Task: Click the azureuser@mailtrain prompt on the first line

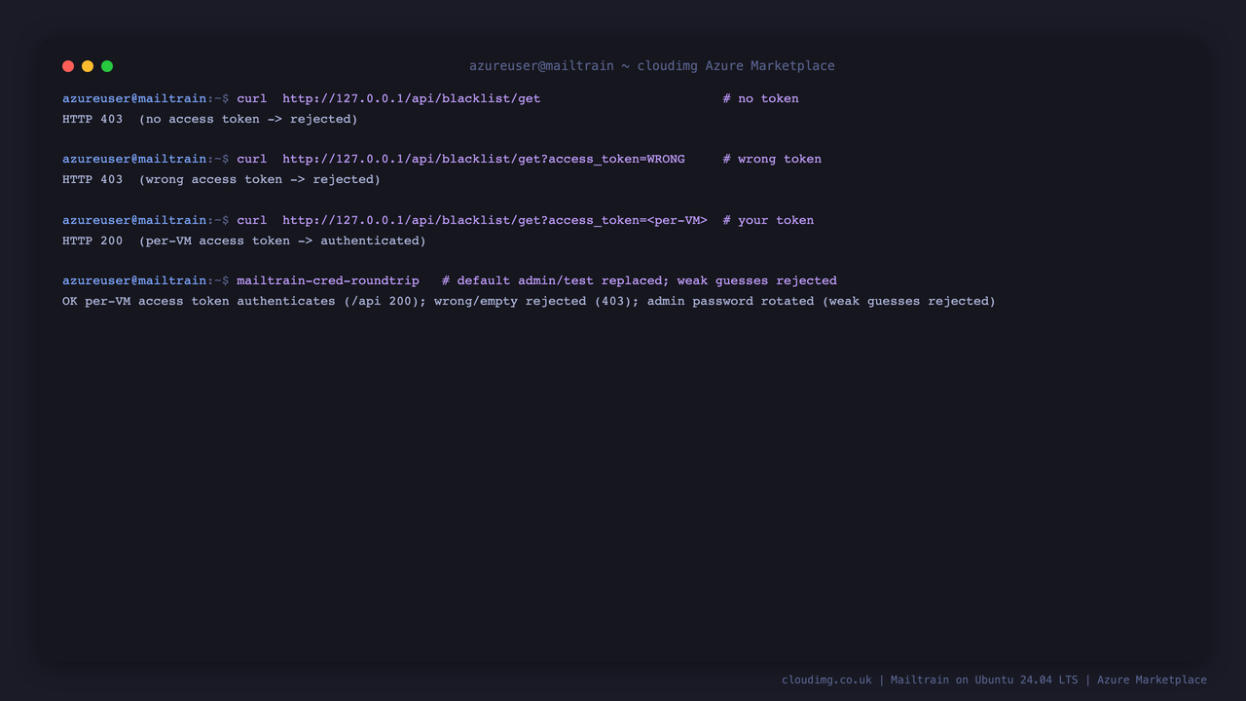Action: click(x=146, y=98)
